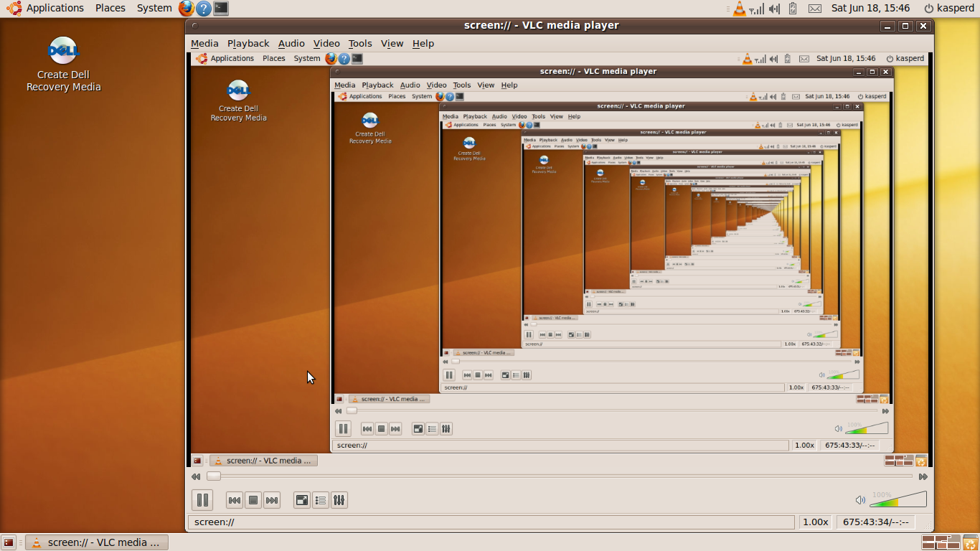
Task: Open the Playback menu in VLC
Action: [248, 43]
